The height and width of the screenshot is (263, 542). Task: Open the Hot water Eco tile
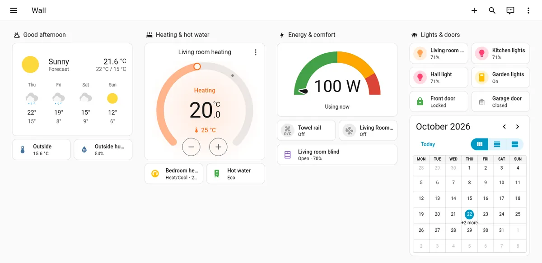point(235,174)
